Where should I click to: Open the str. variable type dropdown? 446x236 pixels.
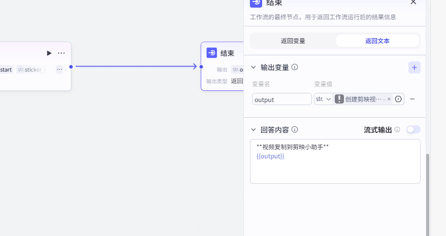tap(323, 99)
